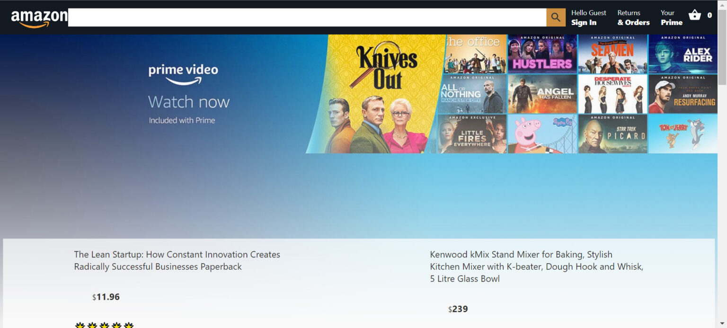Open the shopping basket icon
Screen dimensions: 727x328
pyautogui.click(x=694, y=15)
